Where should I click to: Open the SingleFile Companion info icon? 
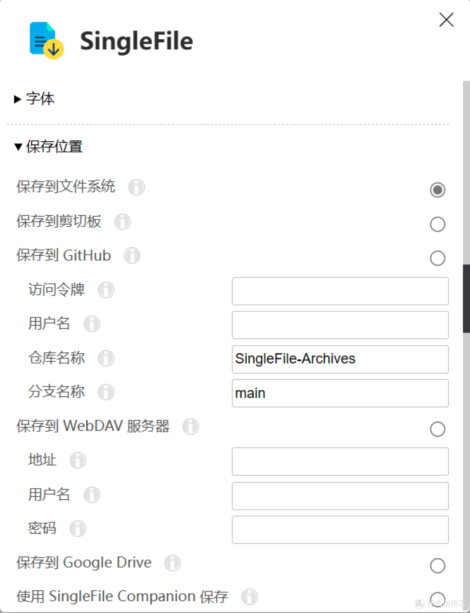click(x=249, y=596)
